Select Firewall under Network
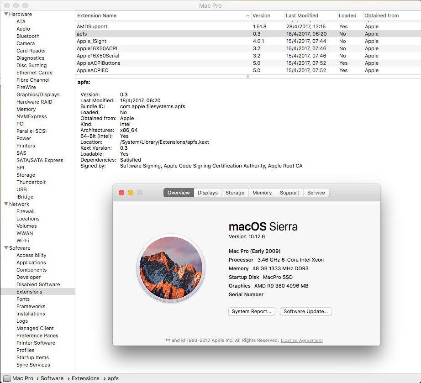 click(26, 211)
